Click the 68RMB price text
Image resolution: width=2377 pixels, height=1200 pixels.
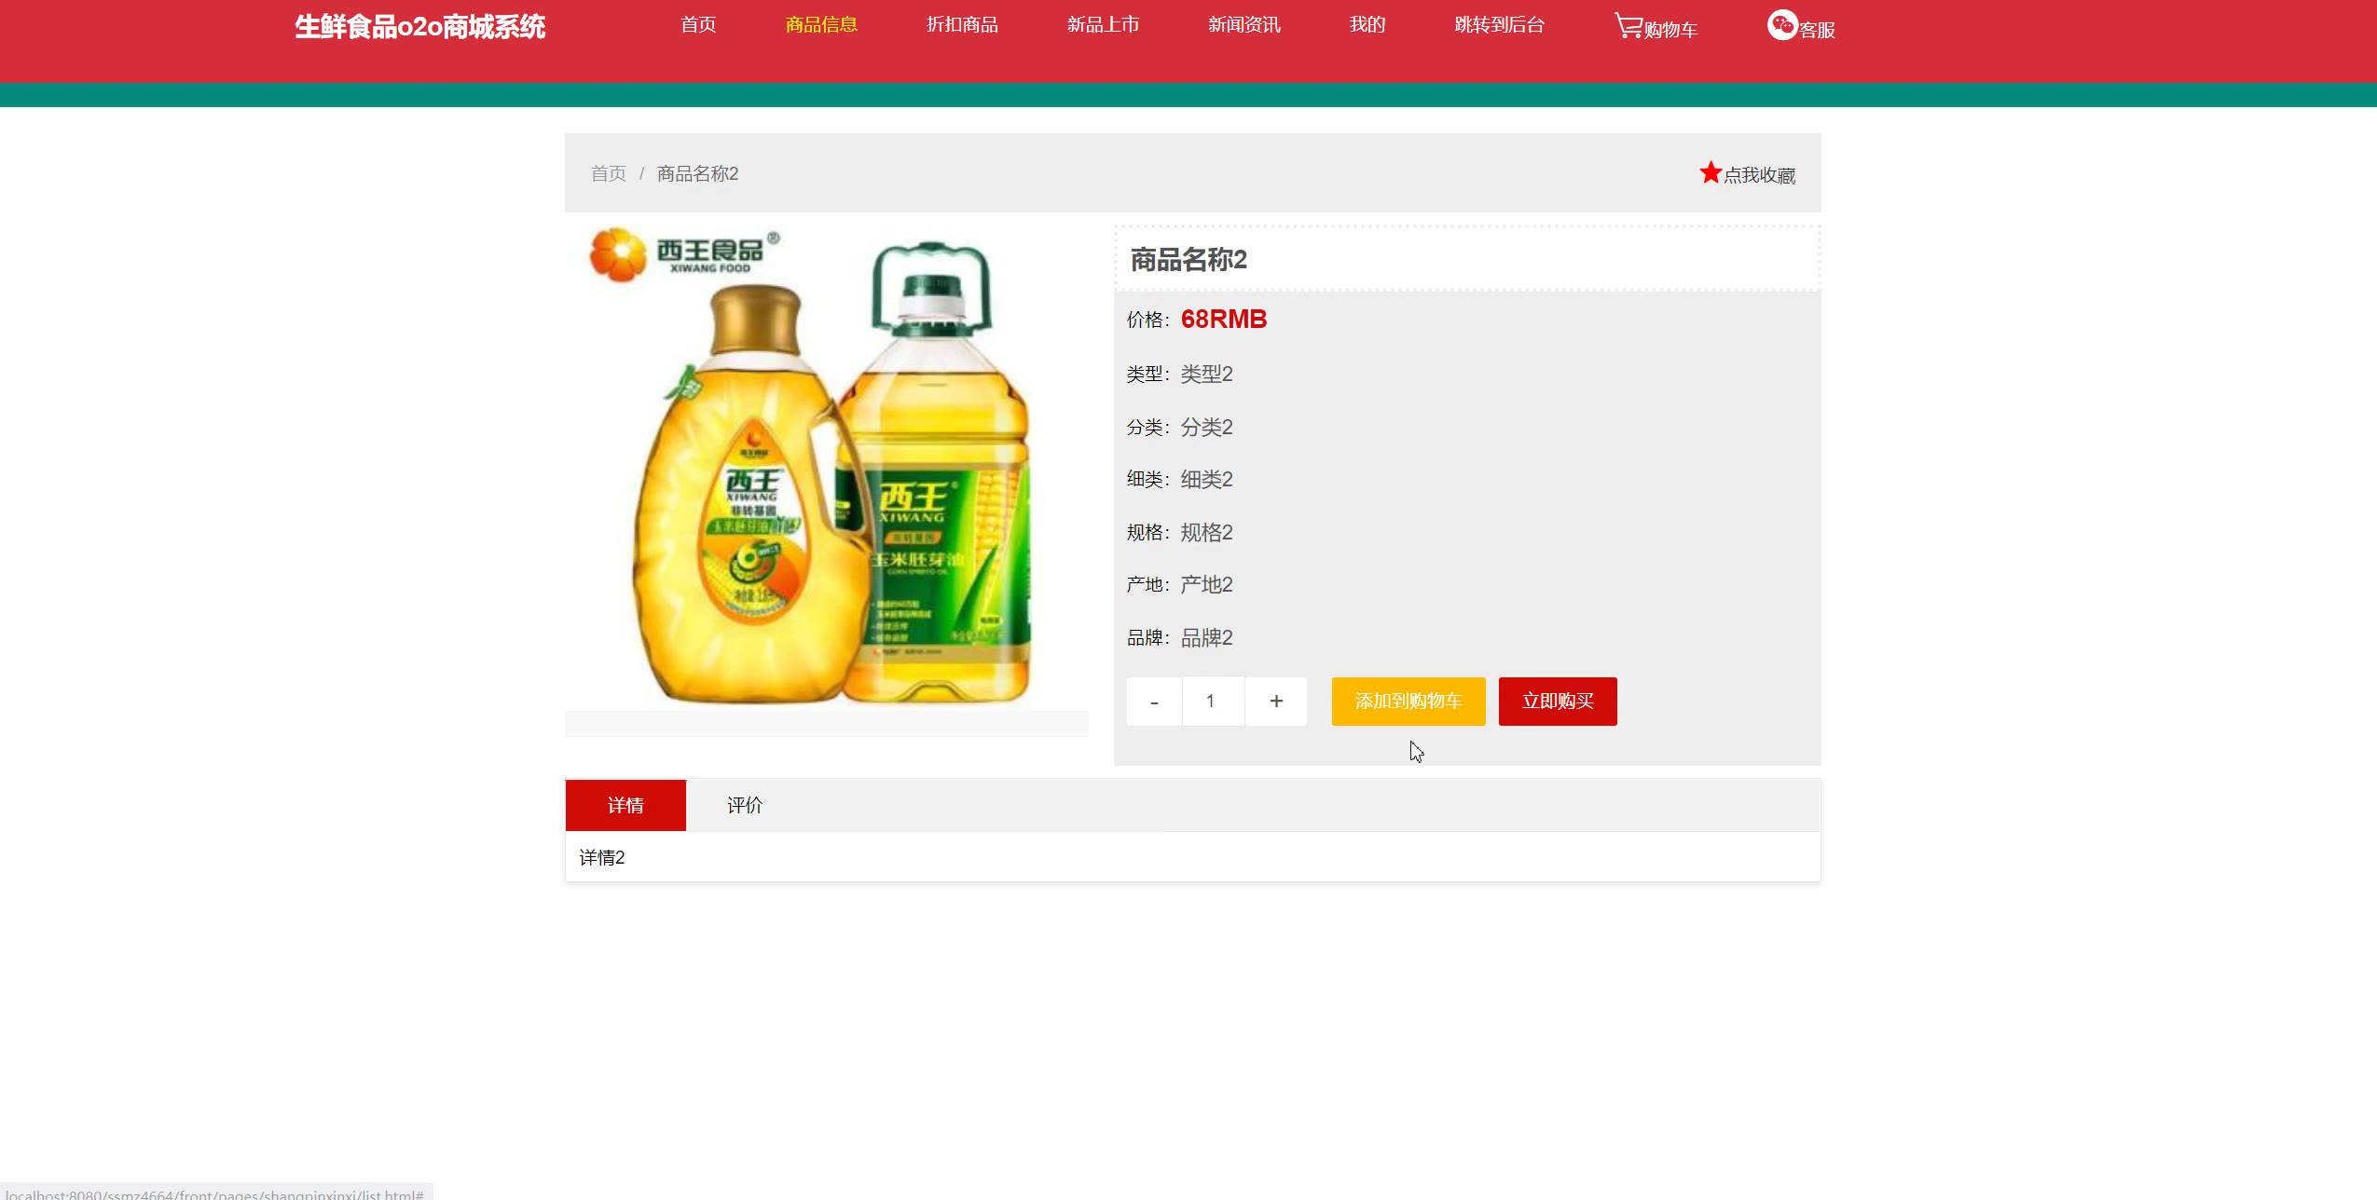(1223, 319)
